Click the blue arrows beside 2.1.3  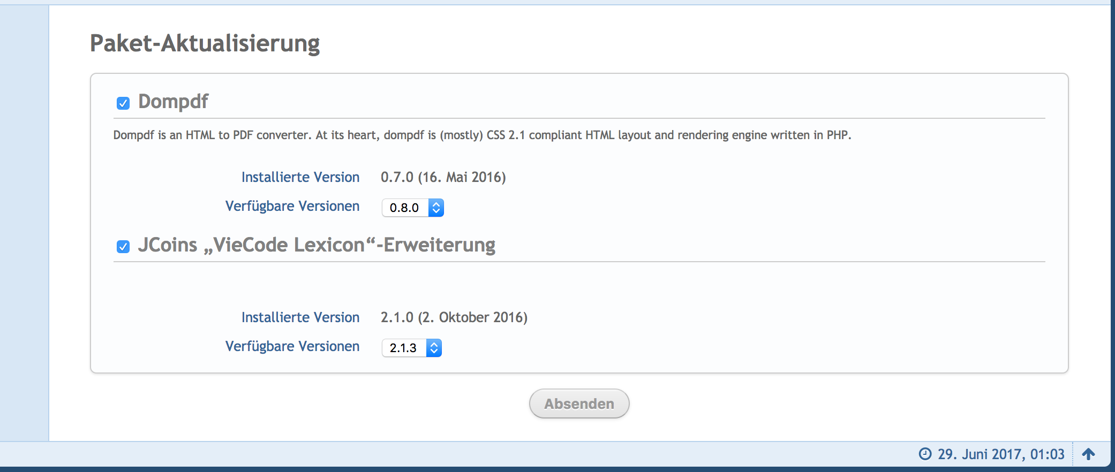point(434,348)
